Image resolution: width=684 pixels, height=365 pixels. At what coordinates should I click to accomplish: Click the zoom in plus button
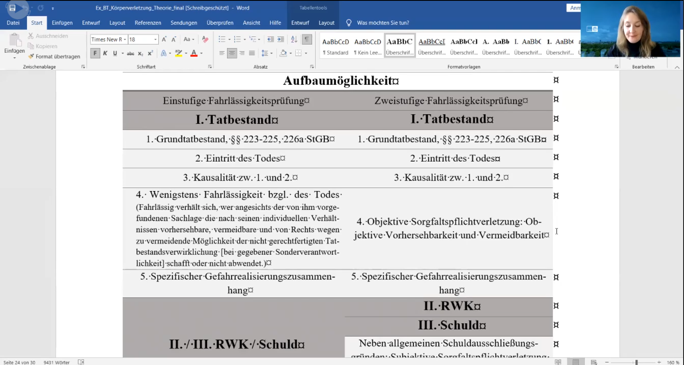(x=659, y=362)
